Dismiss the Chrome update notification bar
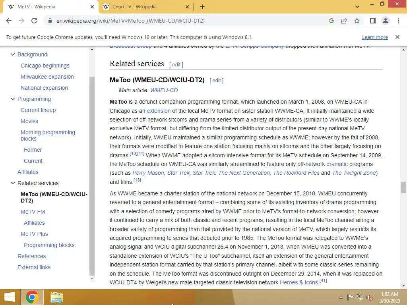407x305 pixels. [x=397, y=37]
